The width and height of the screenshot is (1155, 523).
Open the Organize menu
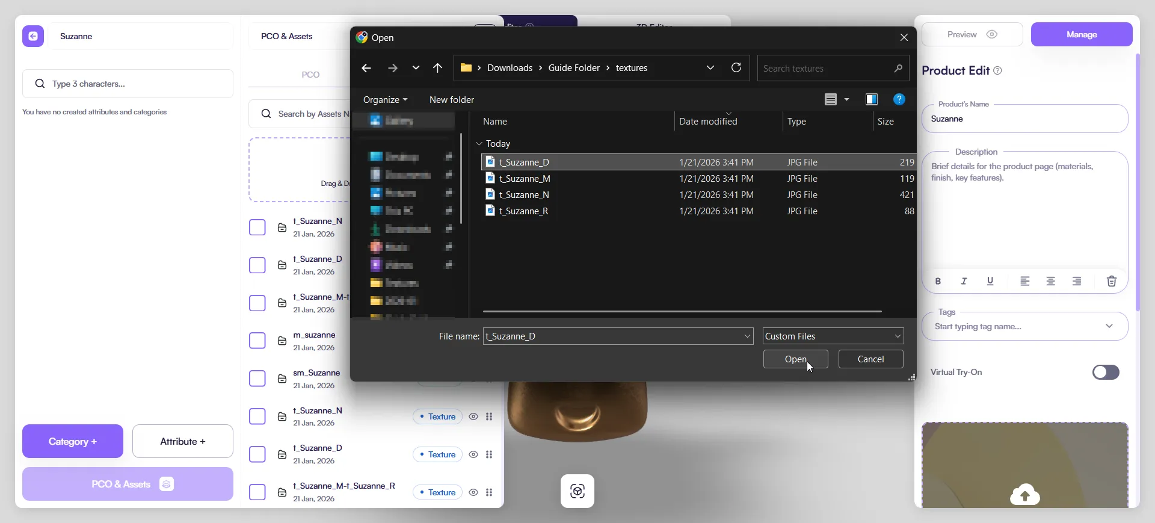(385, 100)
